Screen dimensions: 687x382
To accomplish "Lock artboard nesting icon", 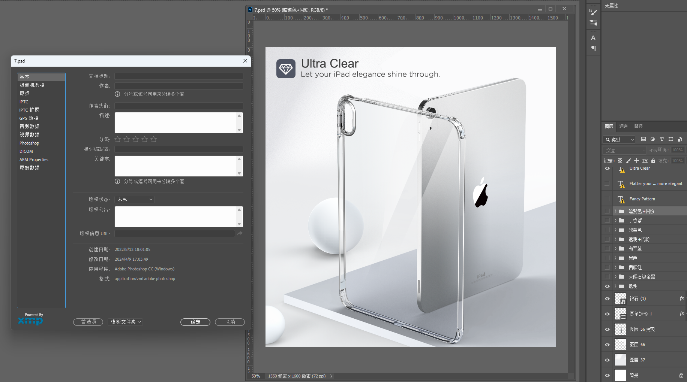I will coord(645,161).
